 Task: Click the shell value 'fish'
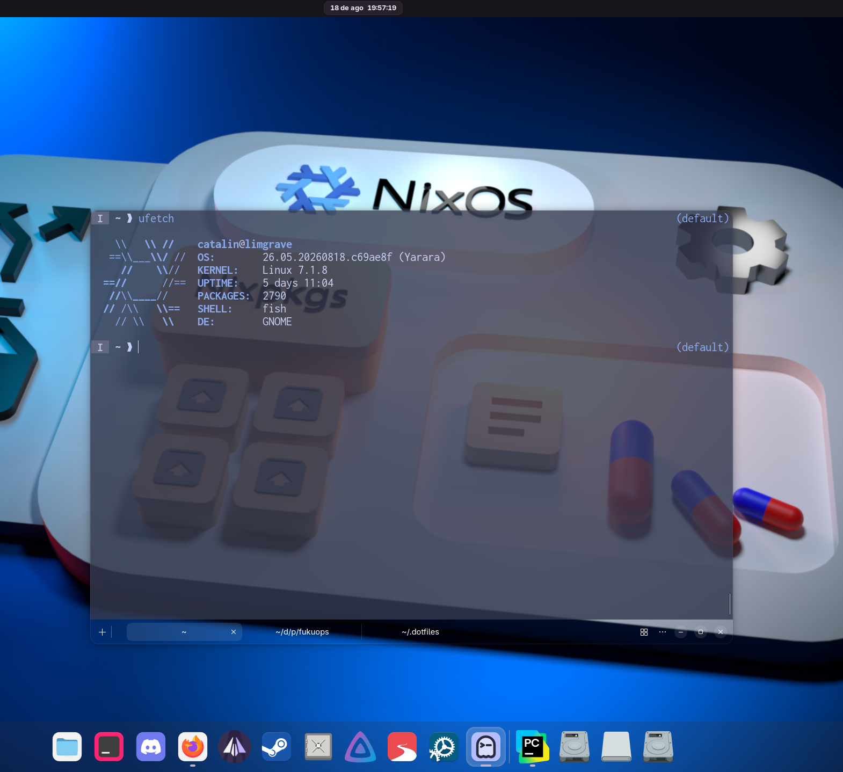(x=274, y=309)
